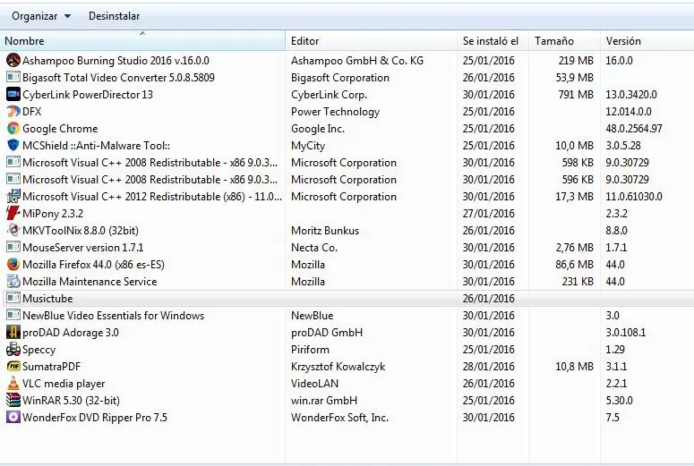
Task: Open the Organizar dropdown menu
Action: [41, 16]
